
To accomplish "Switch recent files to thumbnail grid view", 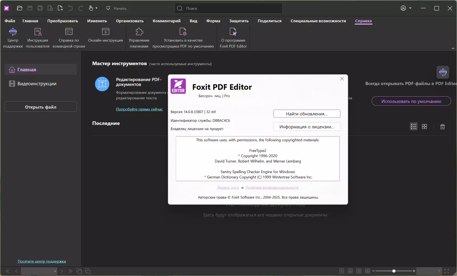I will pyautogui.click(x=424, y=127).
